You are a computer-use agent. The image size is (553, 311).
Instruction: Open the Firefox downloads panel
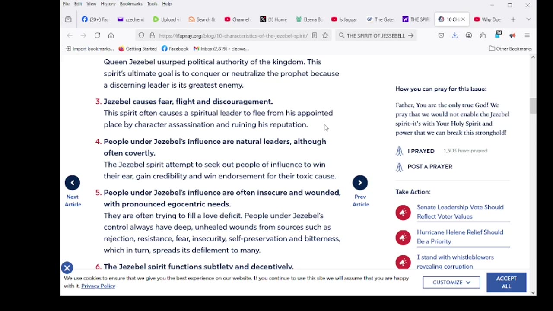[455, 35]
